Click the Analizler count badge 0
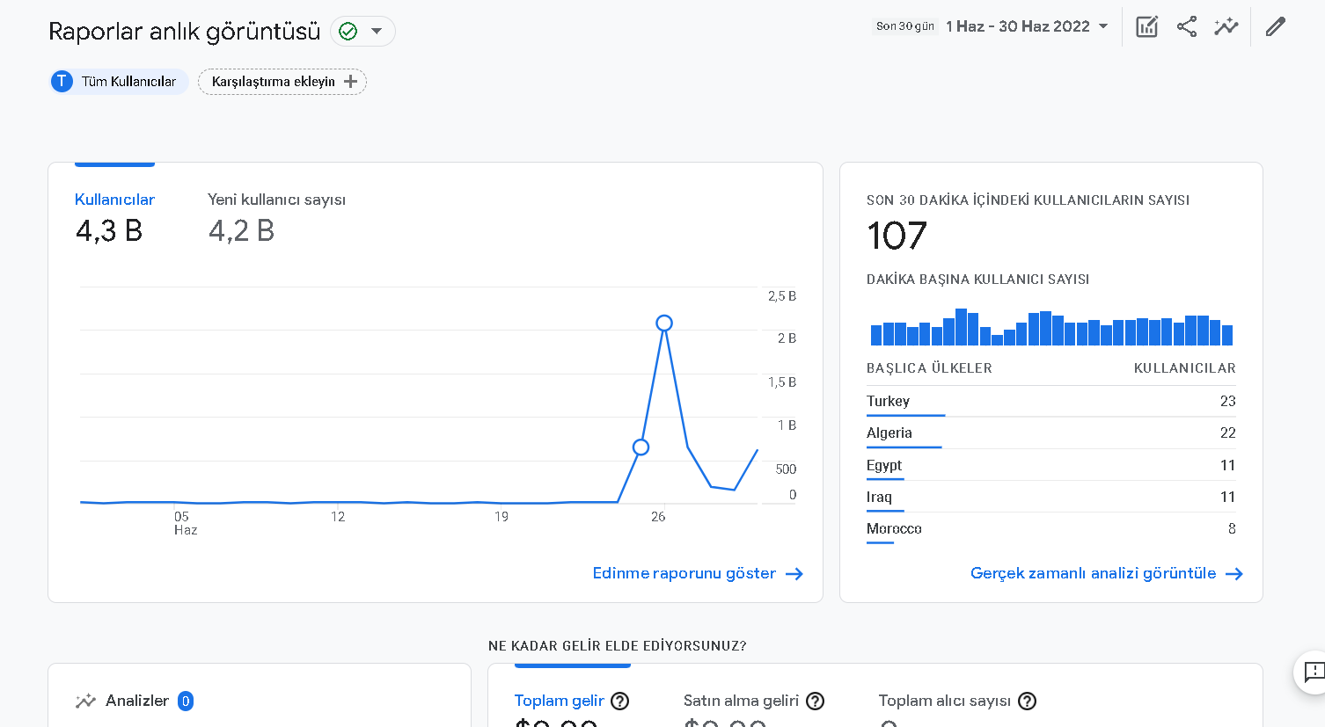Image resolution: width=1325 pixels, height=727 pixels. point(186,701)
